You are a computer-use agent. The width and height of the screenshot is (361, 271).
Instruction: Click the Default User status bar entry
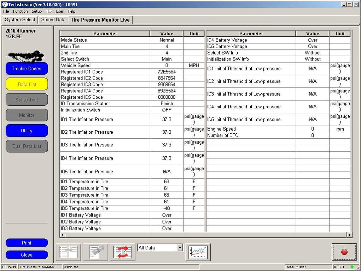[296, 267]
